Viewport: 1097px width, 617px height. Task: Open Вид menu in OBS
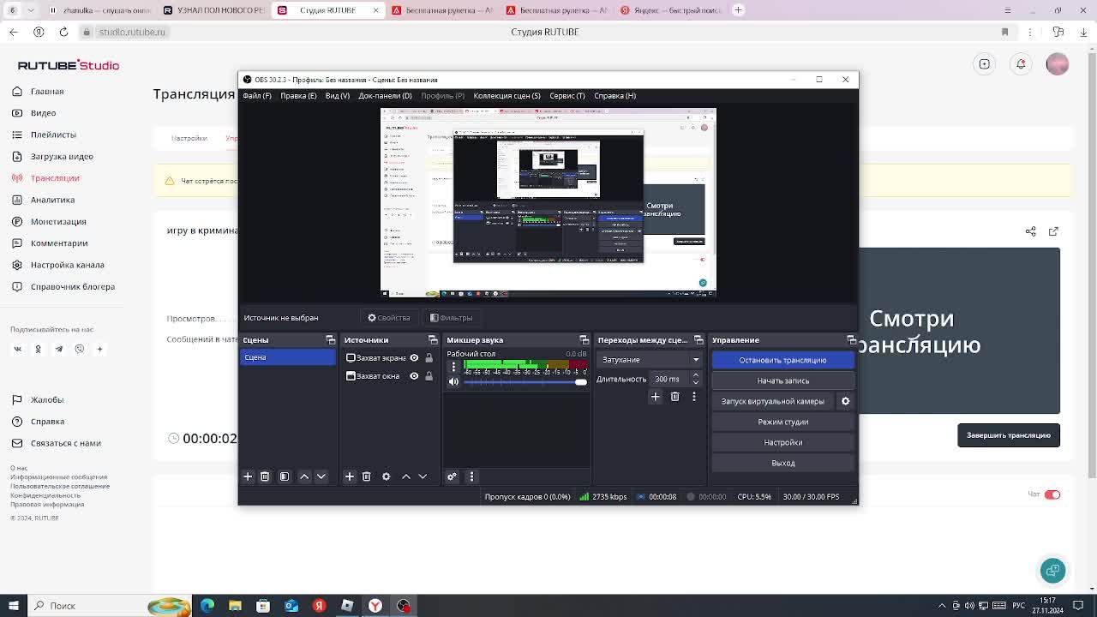pos(338,96)
